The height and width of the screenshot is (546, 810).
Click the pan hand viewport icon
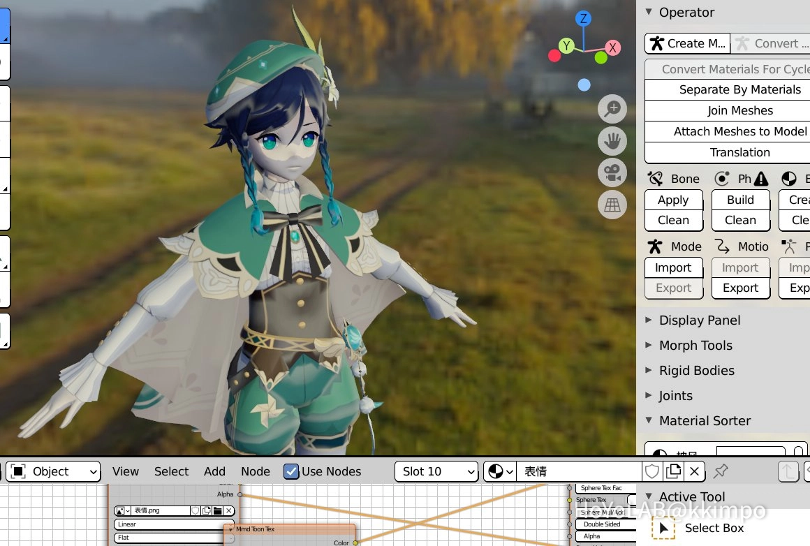pyautogui.click(x=612, y=141)
